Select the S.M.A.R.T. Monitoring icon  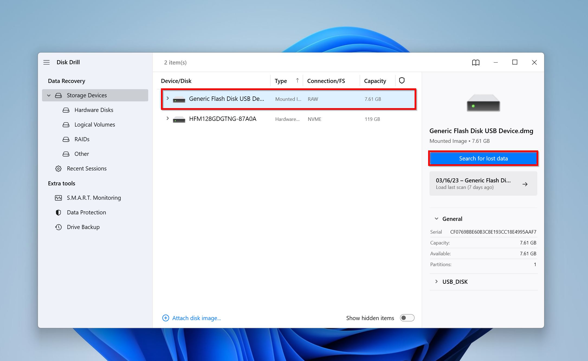59,198
